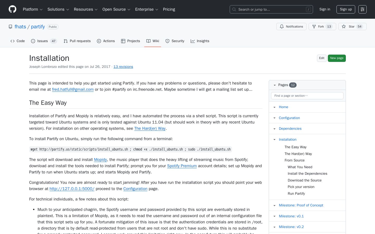Expand the Resources menu
Viewport: 375px width, 234px height.
tap(86, 9)
